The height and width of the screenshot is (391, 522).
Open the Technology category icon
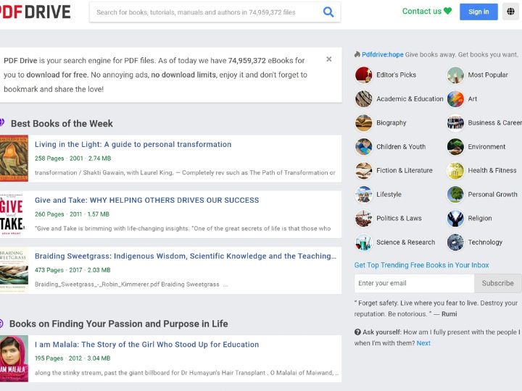tap(455, 243)
